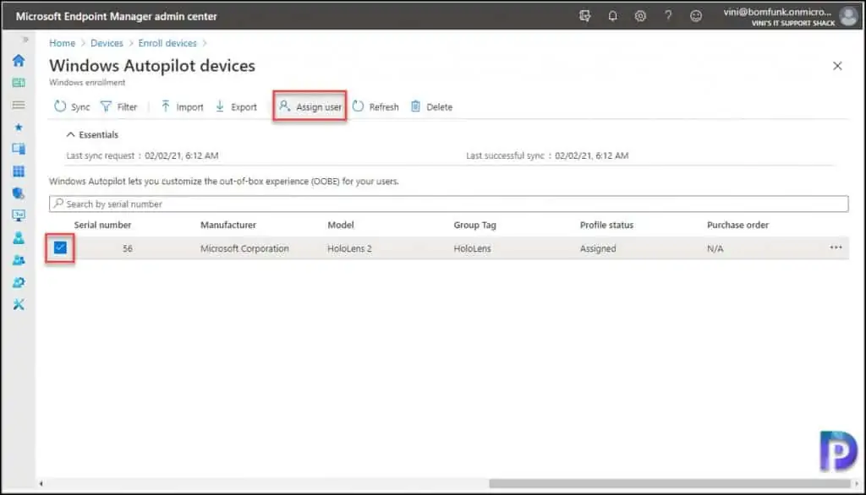Open the row ellipsis menu for HoloLens 2

(836, 247)
